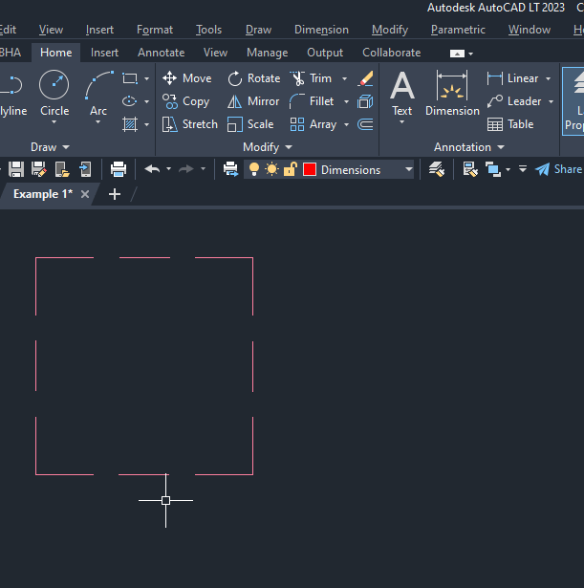This screenshot has width=584, height=588.
Task: Activate the Move tool
Action: point(187,78)
